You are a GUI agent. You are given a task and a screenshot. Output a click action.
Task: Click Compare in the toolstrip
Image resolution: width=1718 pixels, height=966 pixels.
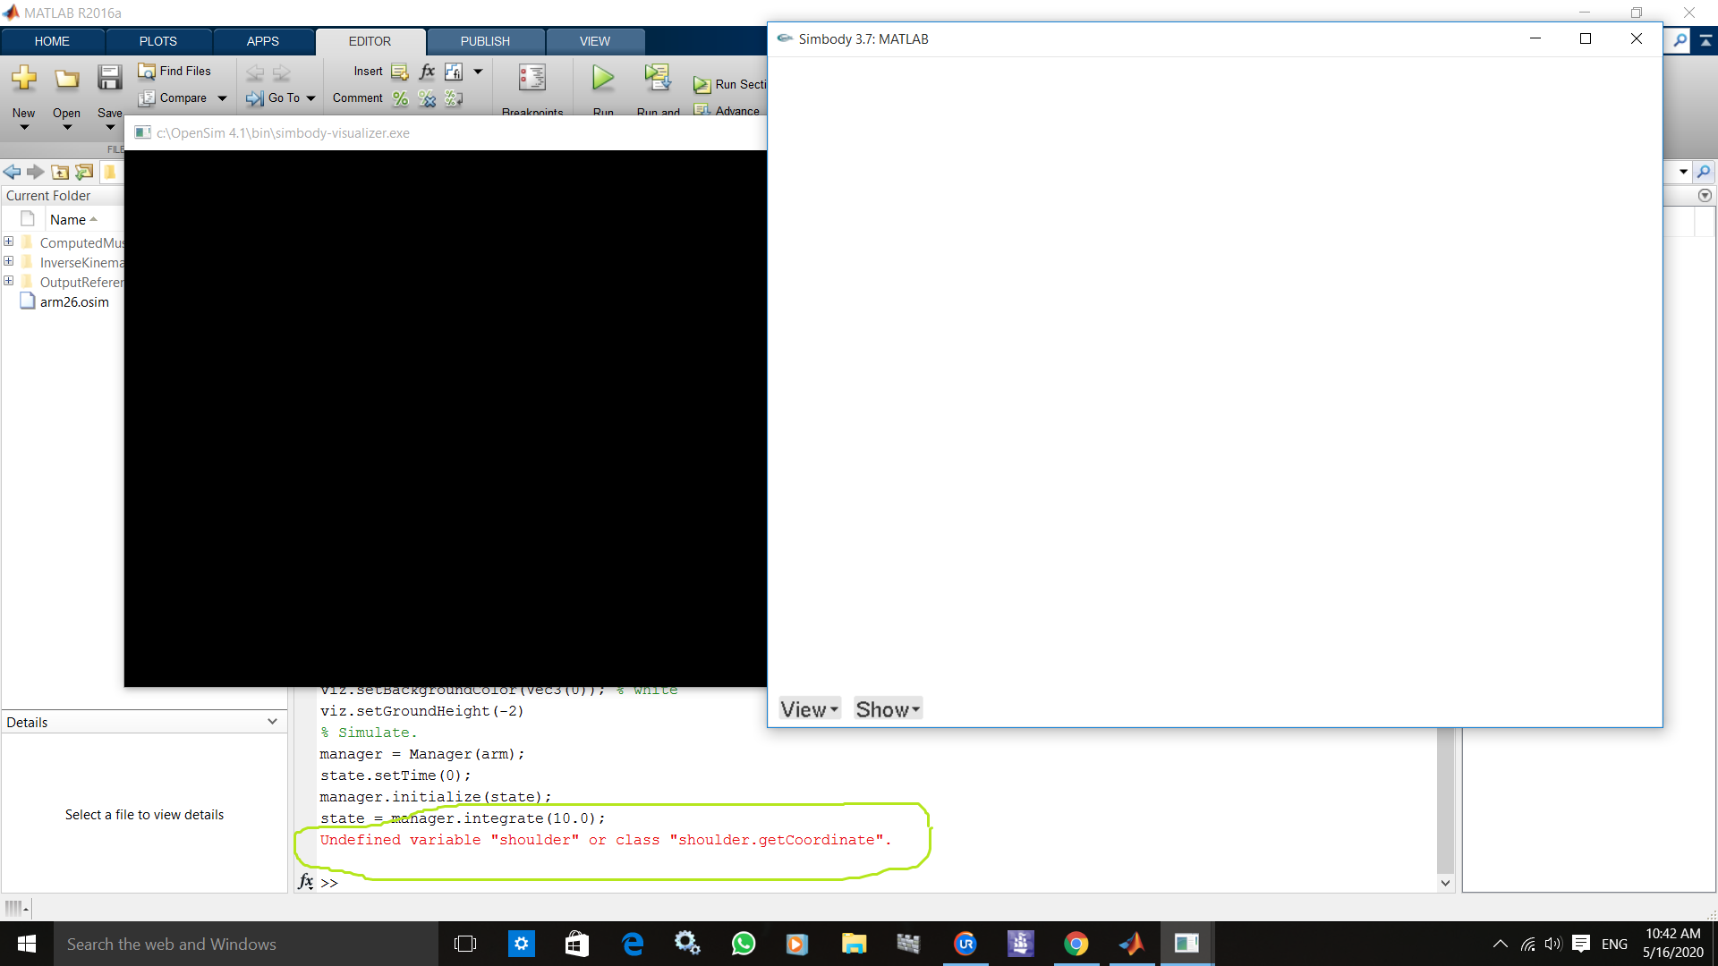[174, 97]
